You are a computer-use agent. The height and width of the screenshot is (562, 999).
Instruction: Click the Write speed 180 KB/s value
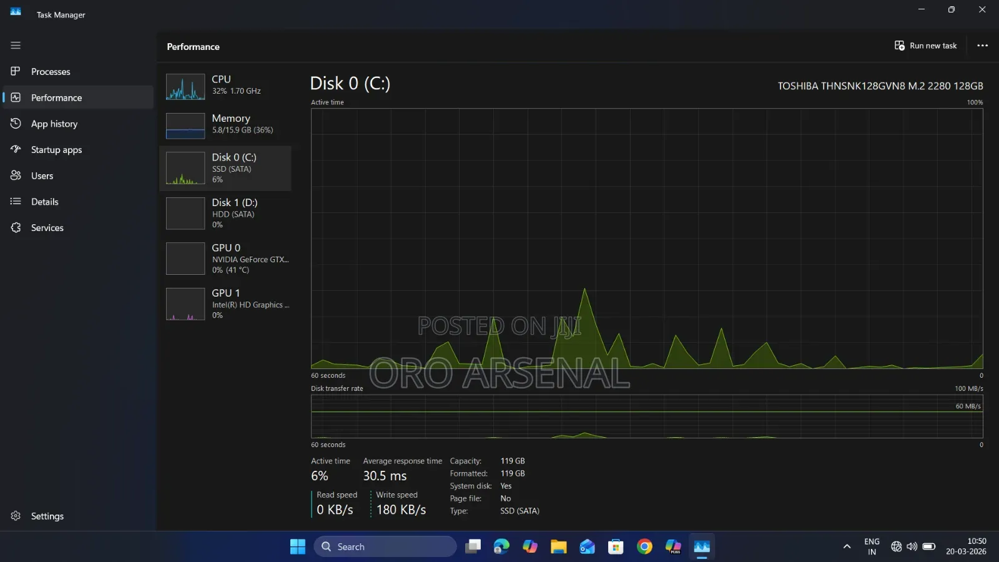click(401, 510)
